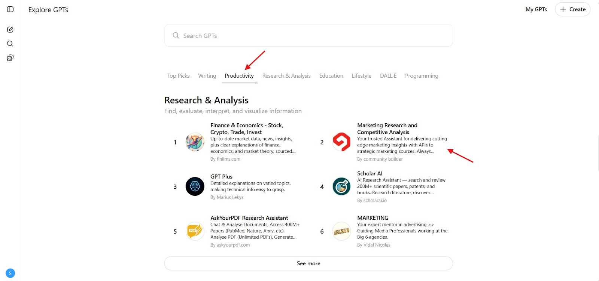Click the Create button

pos(573,9)
